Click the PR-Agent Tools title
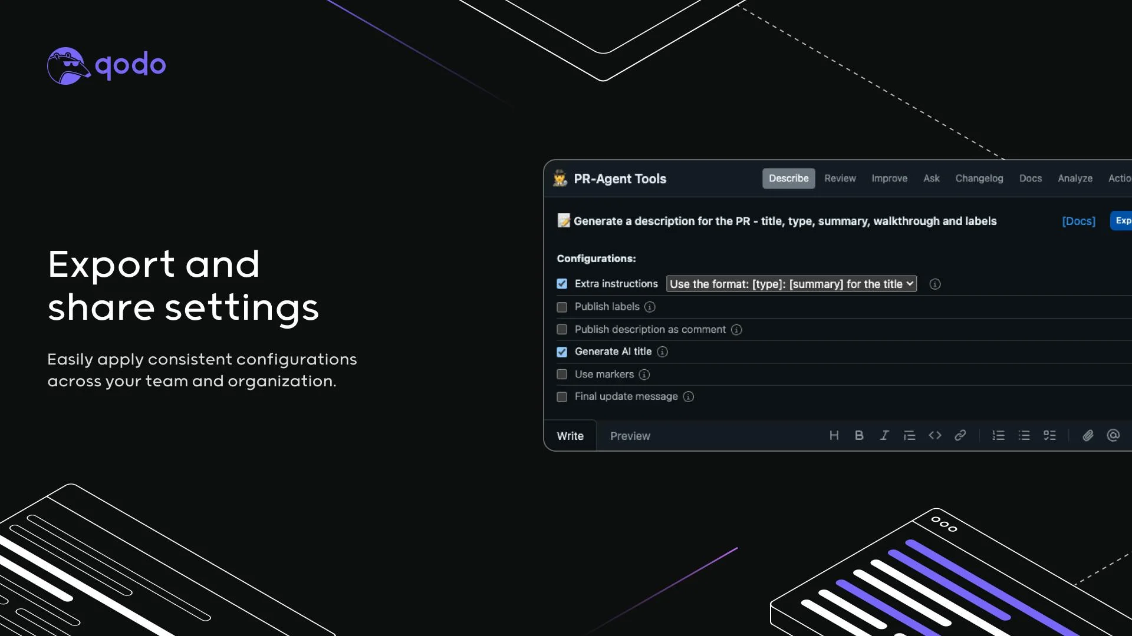1132x636 pixels. pyautogui.click(x=620, y=178)
